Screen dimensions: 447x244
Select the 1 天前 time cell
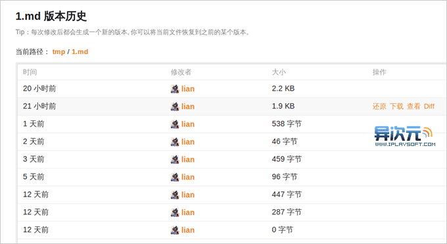[34, 124]
